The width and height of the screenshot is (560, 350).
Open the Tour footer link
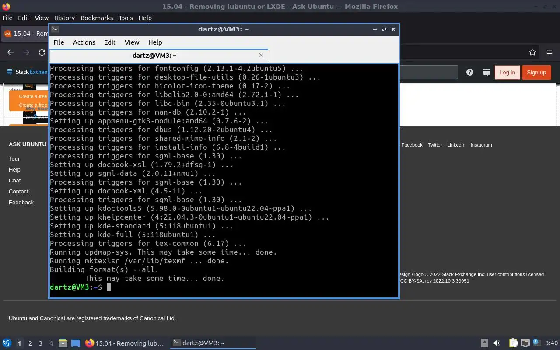coord(14,158)
